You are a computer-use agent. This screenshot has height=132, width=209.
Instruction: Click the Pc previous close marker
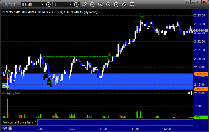coord(5,86)
